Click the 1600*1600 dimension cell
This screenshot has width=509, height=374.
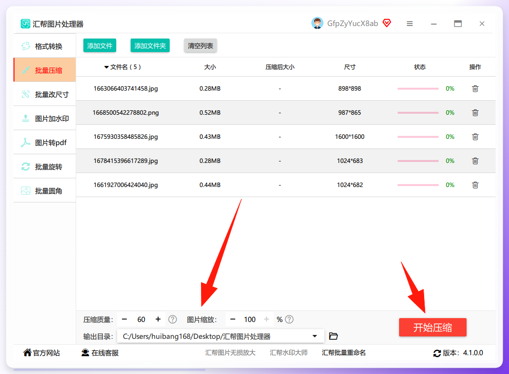[x=349, y=137]
